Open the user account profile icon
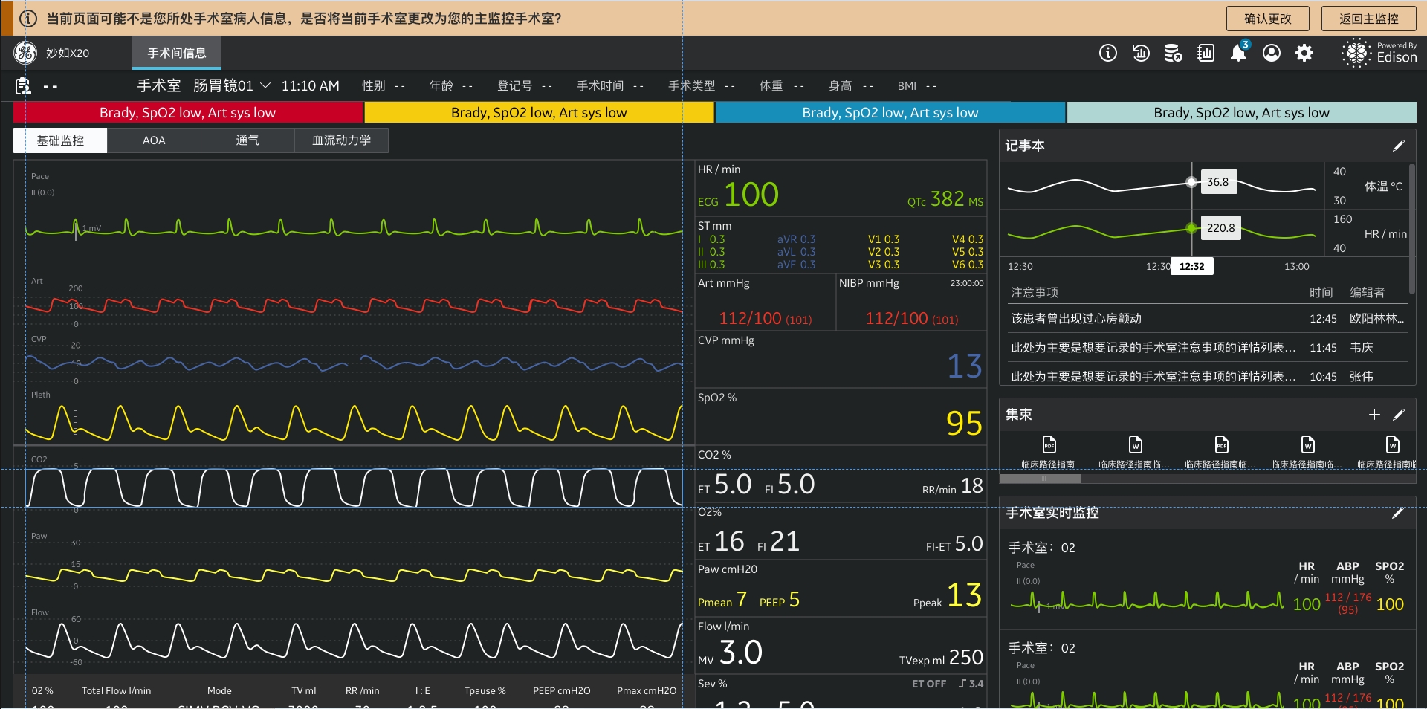 1272,53
